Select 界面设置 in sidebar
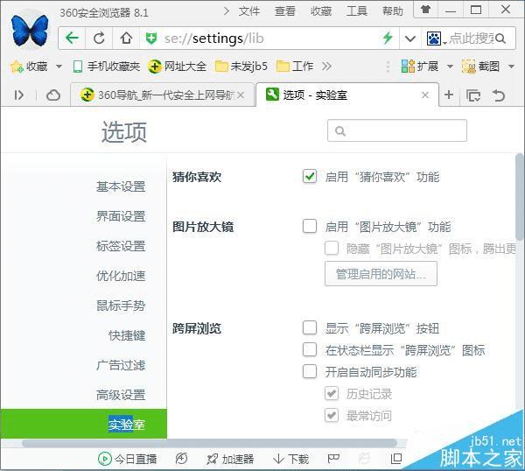Viewport: 525px width, 471px height. pos(121,216)
